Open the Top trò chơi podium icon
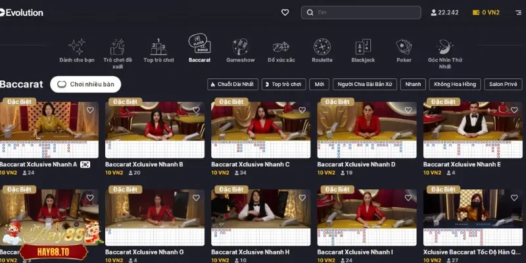 158,47
